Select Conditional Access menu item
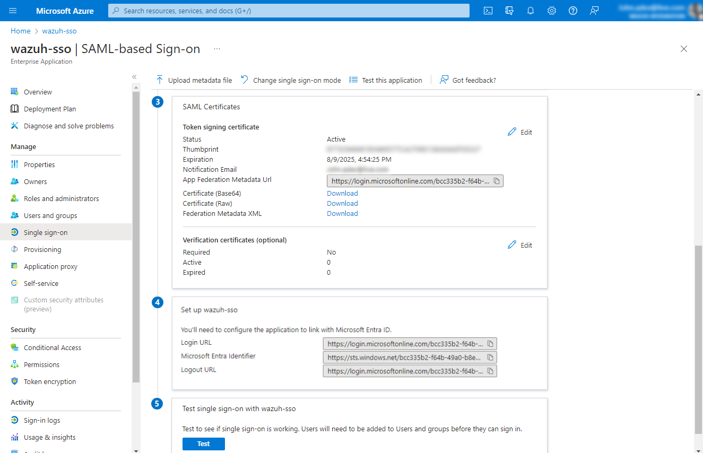The width and height of the screenshot is (703, 453). coord(53,347)
